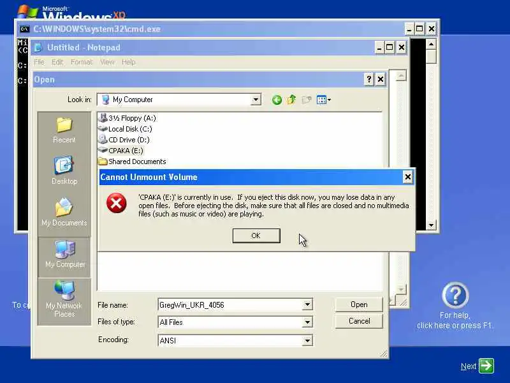The image size is (510, 383).
Task: Click the Open dialog resize grip
Action: pos(384,354)
